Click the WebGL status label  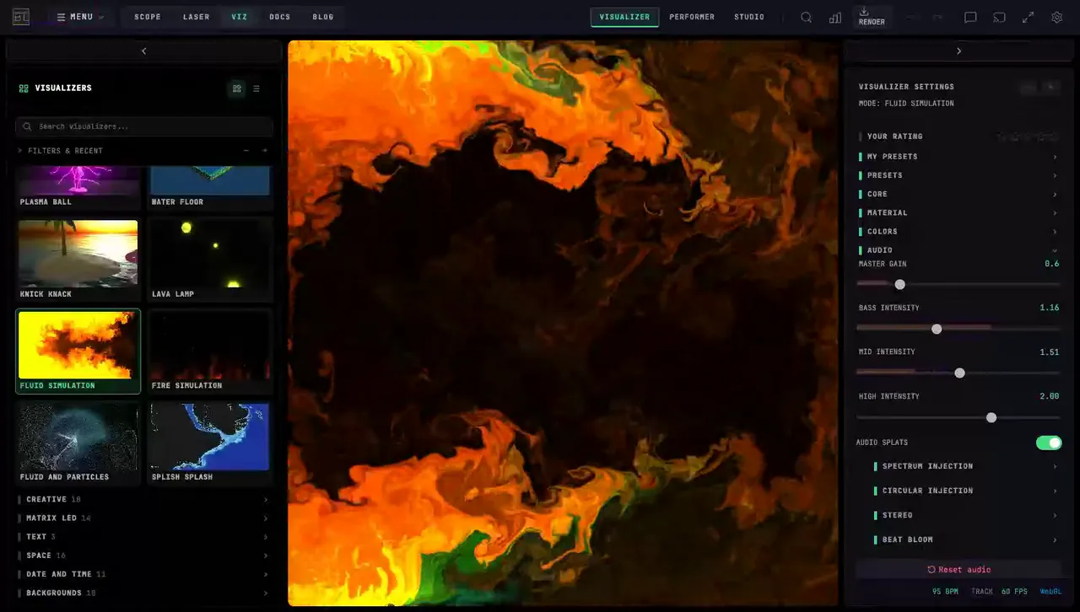[x=1050, y=592]
